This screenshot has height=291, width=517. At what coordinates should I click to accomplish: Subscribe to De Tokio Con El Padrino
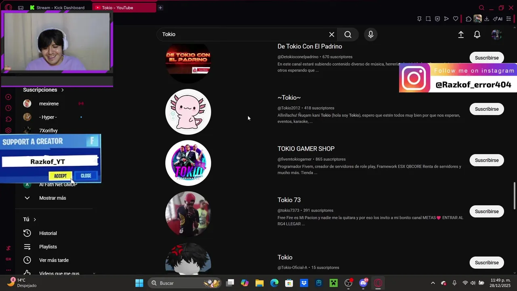(x=487, y=58)
